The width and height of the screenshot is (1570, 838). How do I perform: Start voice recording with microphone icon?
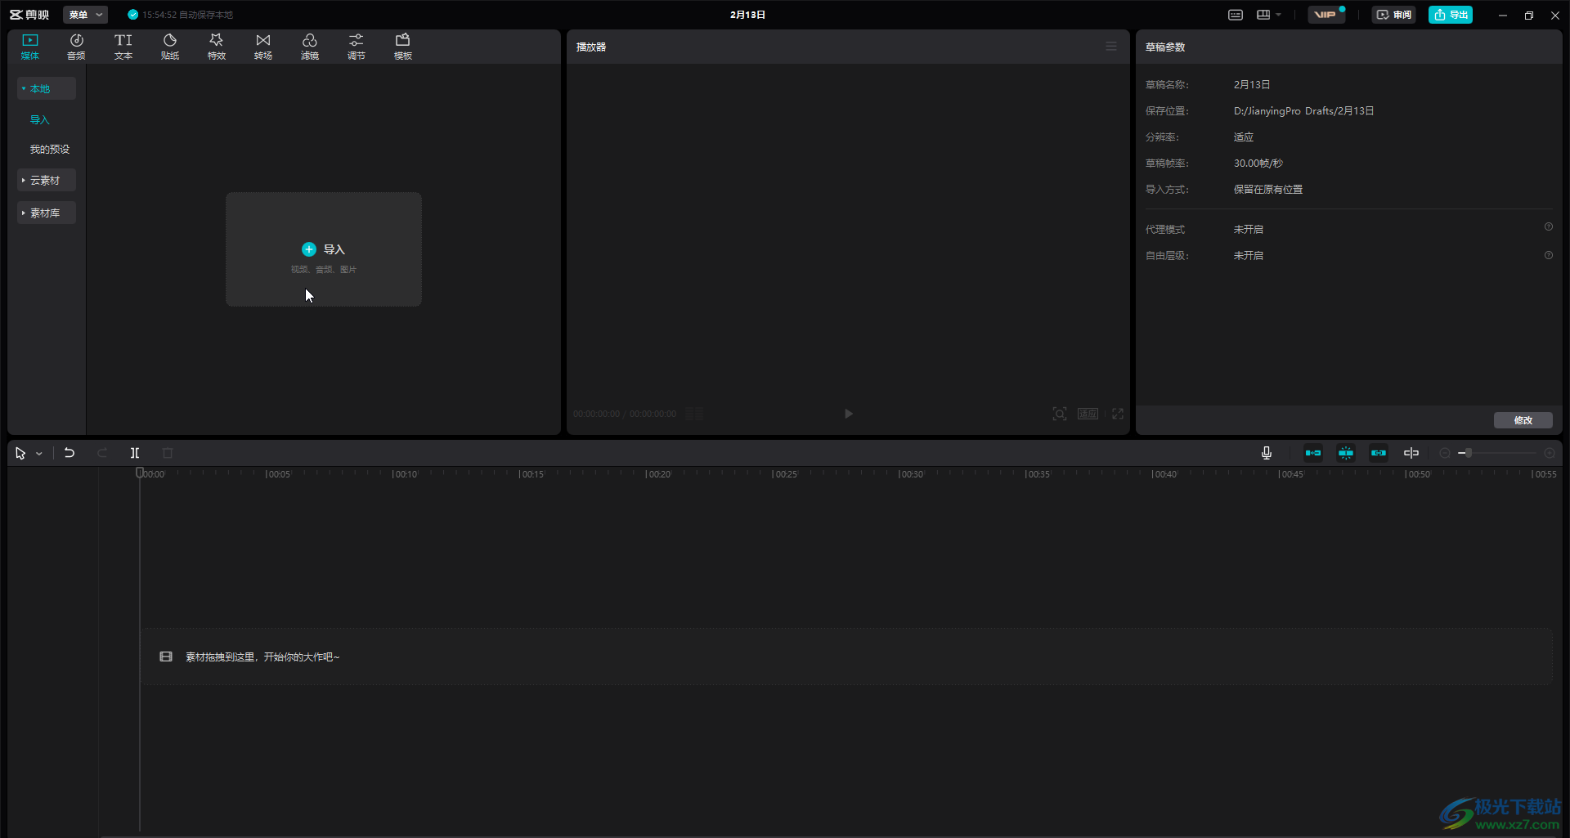point(1267,453)
